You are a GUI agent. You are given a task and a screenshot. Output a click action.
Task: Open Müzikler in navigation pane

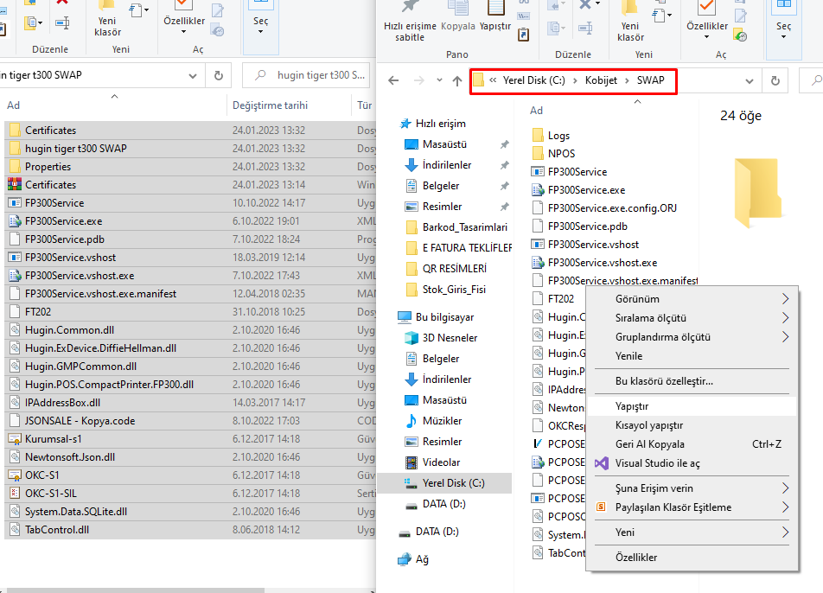(442, 421)
